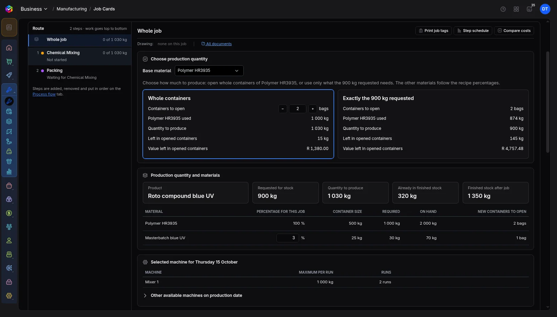Open the shopping cart sidebar icon
Image resolution: width=557 pixels, height=317 pixels.
pyautogui.click(x=9, y=61)
